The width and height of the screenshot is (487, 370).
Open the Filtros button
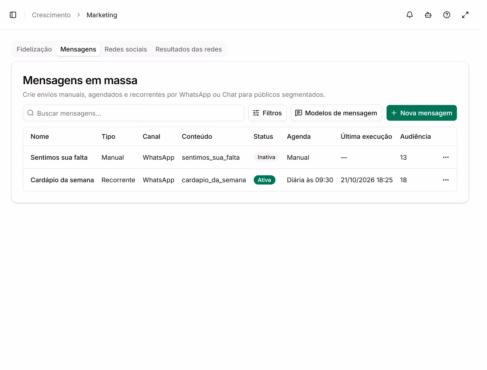[x=267, y=113]
